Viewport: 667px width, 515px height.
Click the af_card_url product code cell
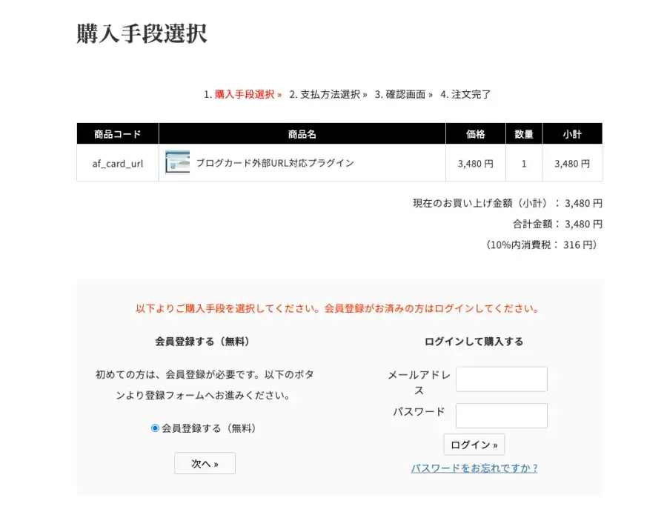[117, 164]
